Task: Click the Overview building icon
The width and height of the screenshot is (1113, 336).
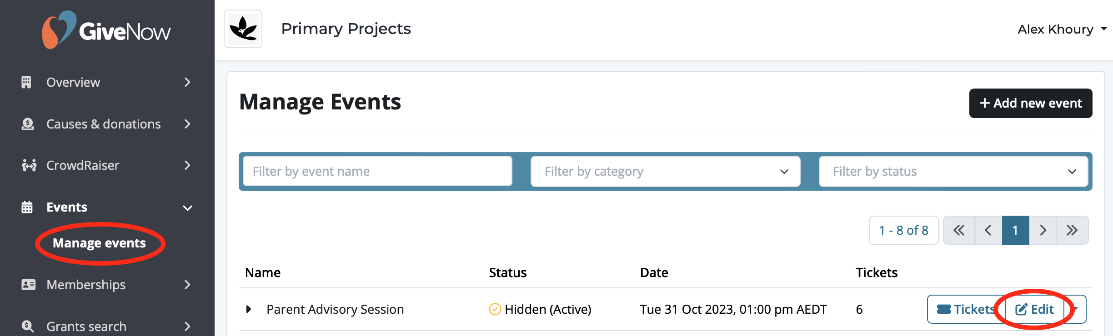Action: 26,82
